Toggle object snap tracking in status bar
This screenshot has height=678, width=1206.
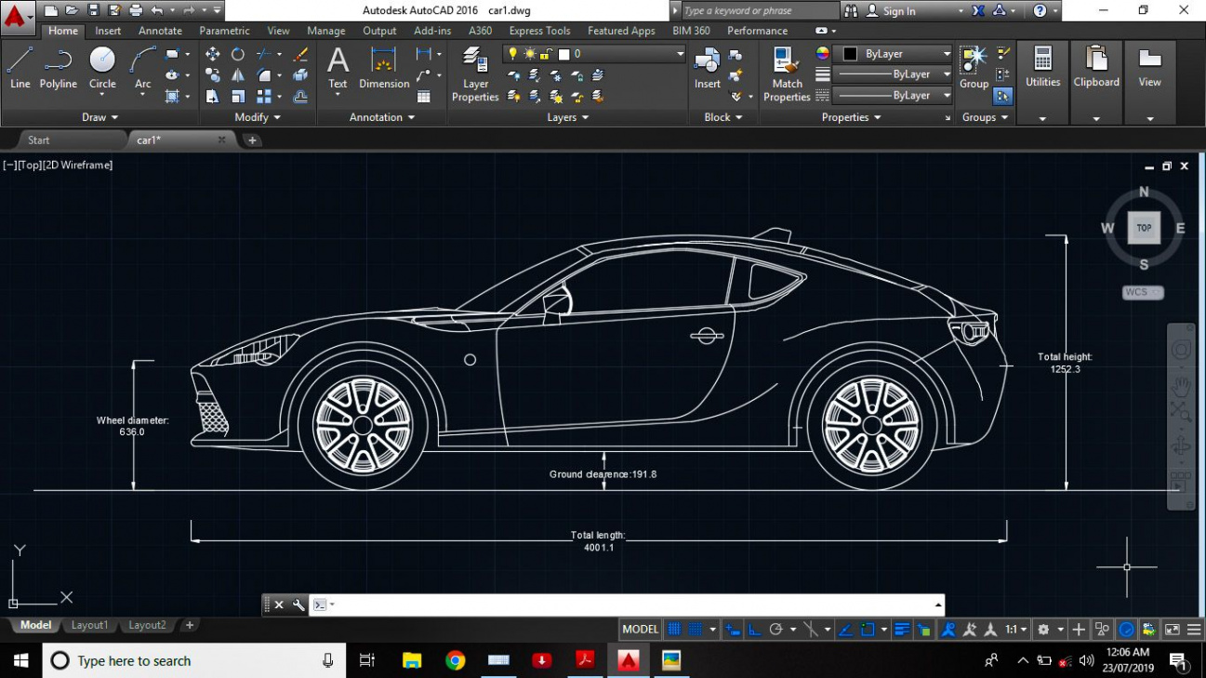coord(846,630)
